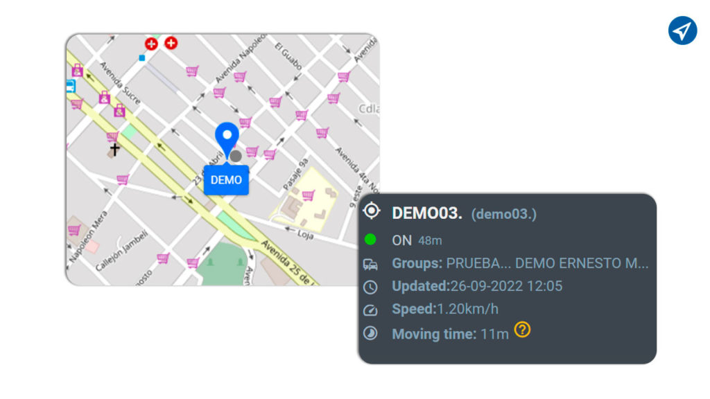Viewport: 710px width, 399px height.
Task: Click the Avenida Sucre street label
Action: click(x=121, y=83)
